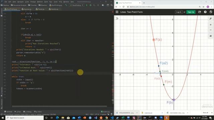Open the Desmos hamburger menu
This screenshot has width=214, height=120.
[117, 12]
